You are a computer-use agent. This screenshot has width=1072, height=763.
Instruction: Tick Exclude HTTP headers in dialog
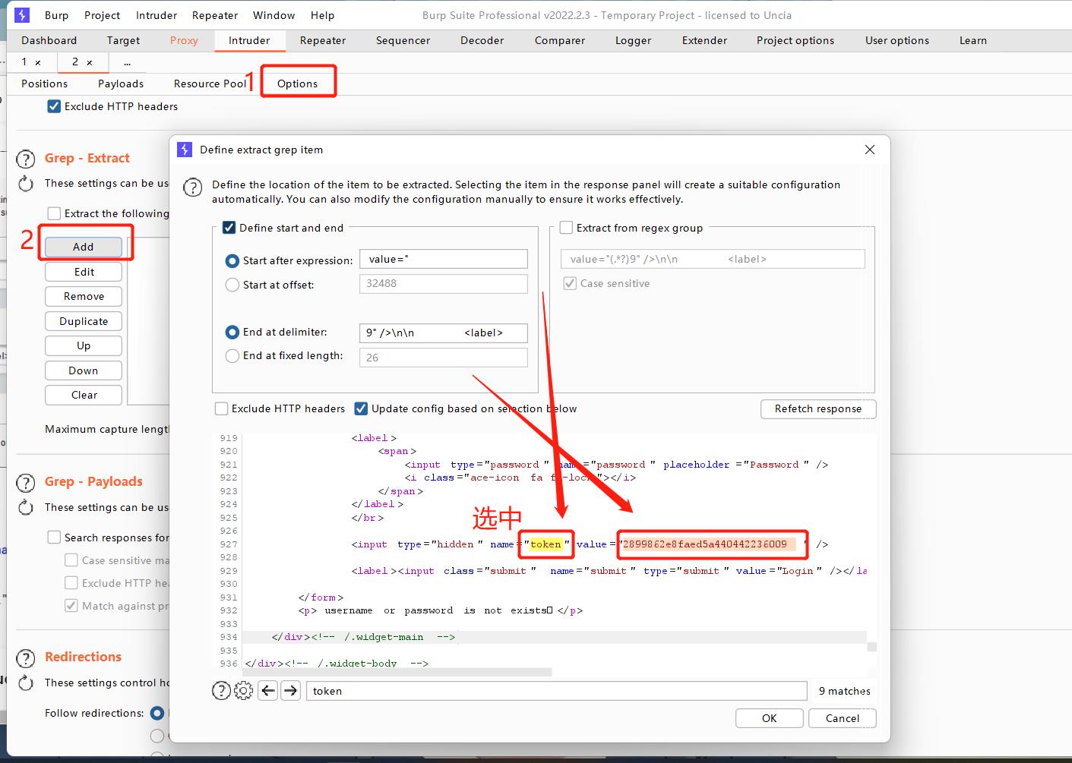pos(222,408)
